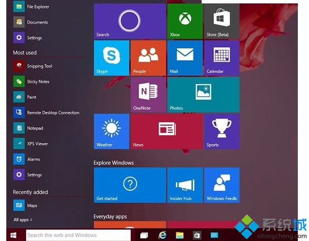309x241 pixels.
Task: Open the News tile
Action: coord(167,131)
